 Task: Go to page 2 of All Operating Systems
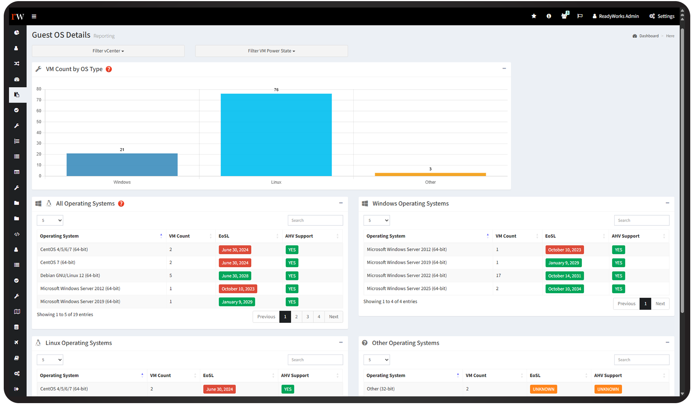click(x=296, y=317)
